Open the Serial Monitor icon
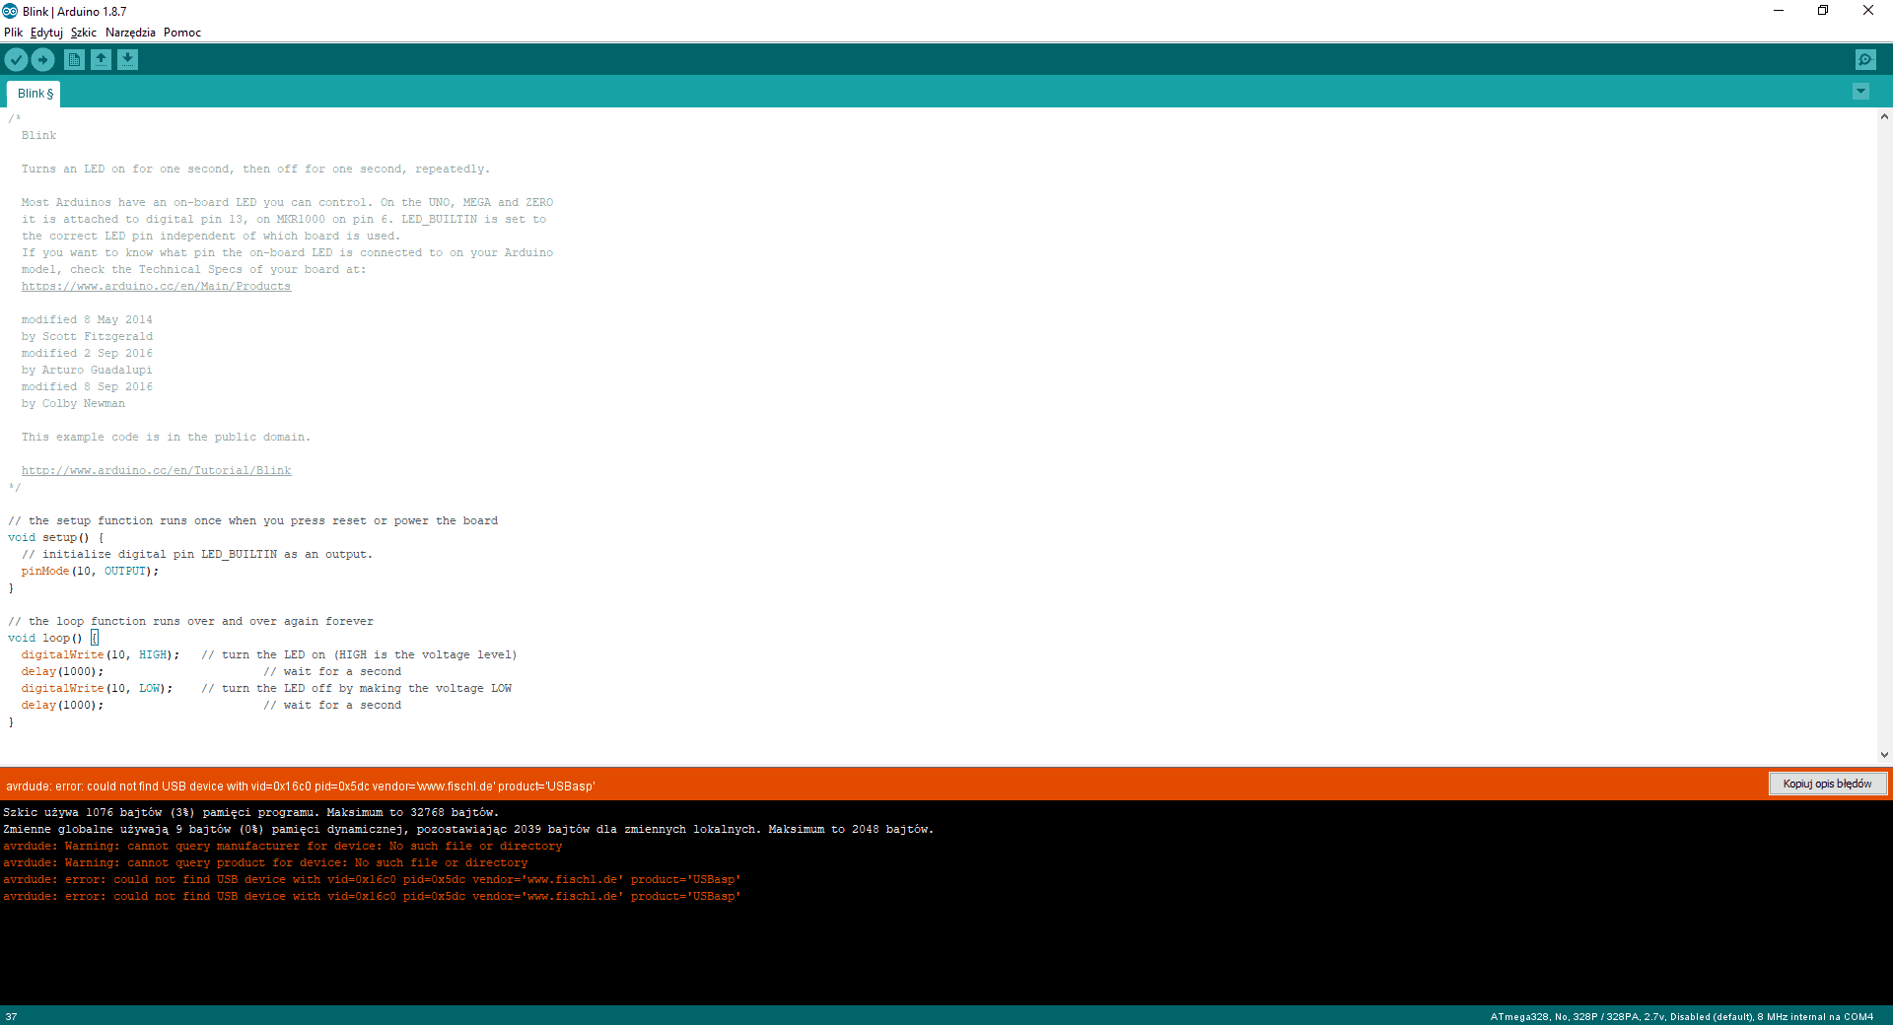 [x=1864, y=60]
